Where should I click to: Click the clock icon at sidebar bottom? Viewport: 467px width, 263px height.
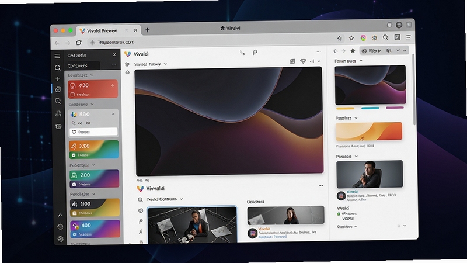click(61, 239)
